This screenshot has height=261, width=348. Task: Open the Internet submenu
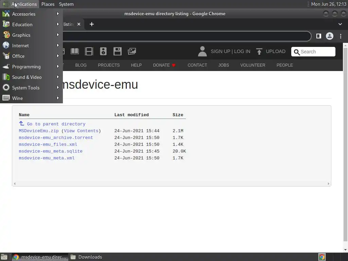31,46
